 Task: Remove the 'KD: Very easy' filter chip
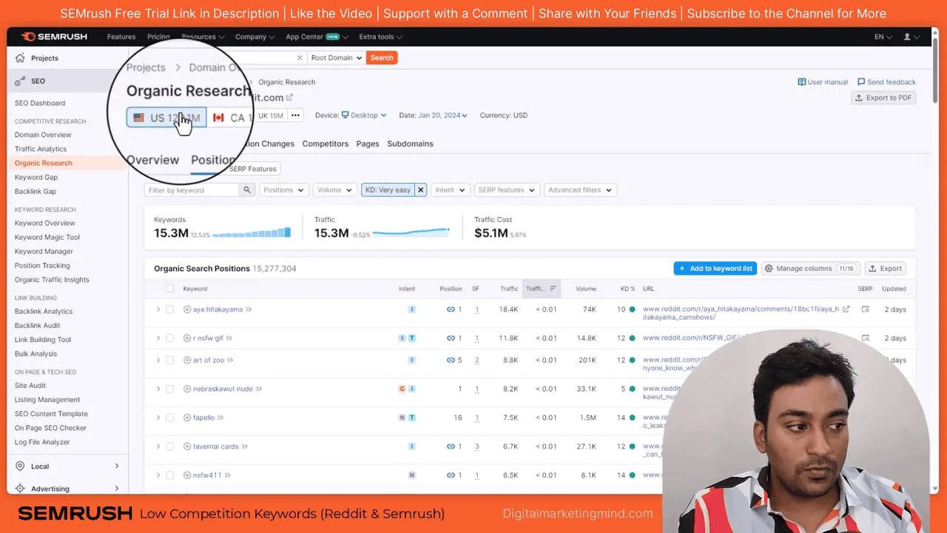click(x=420, y=190)
